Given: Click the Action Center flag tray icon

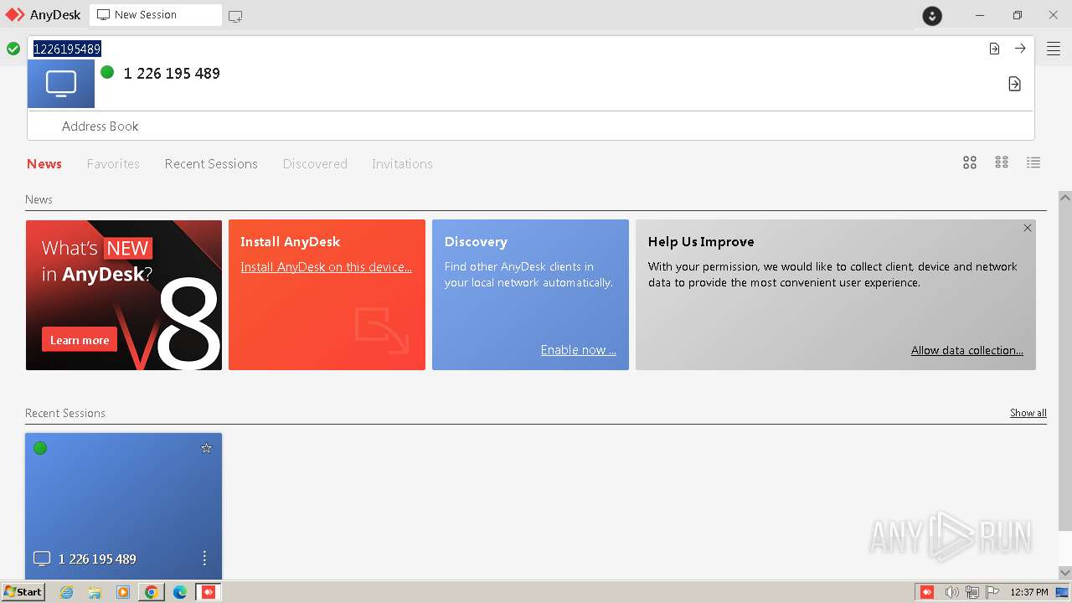Looking at the screenshot, I should coord(993,592).
